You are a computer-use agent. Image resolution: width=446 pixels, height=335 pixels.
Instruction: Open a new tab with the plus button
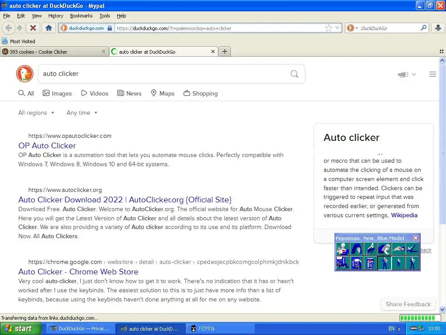[225, 51]
